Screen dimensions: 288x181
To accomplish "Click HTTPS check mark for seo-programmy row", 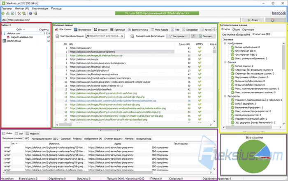I will click(200, 52).
